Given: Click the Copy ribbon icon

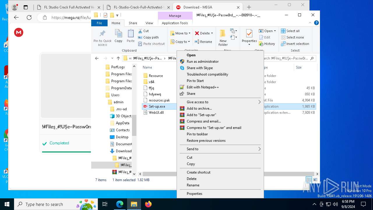Looking at the screenshot, I should 118,36.
